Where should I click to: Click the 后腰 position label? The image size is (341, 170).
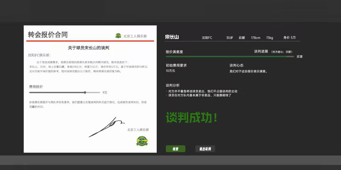click(x=242, y=38)
